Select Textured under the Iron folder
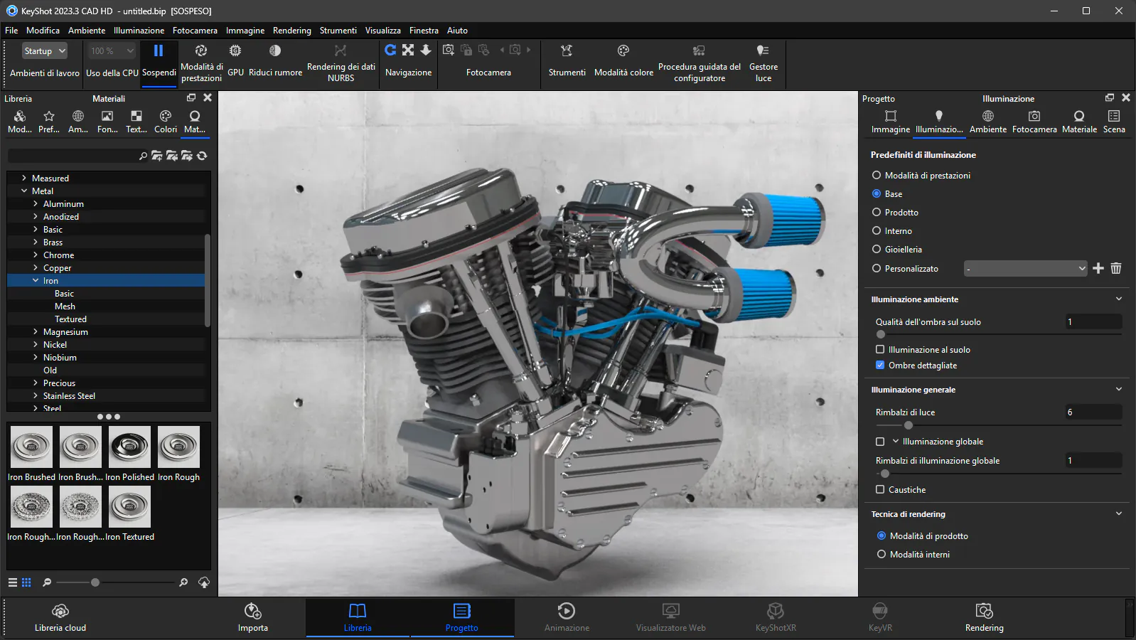 pos(70,319)
